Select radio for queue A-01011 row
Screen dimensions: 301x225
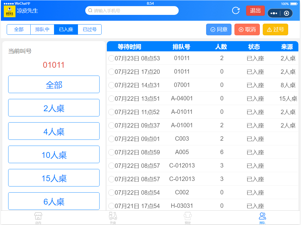[112, 112]
